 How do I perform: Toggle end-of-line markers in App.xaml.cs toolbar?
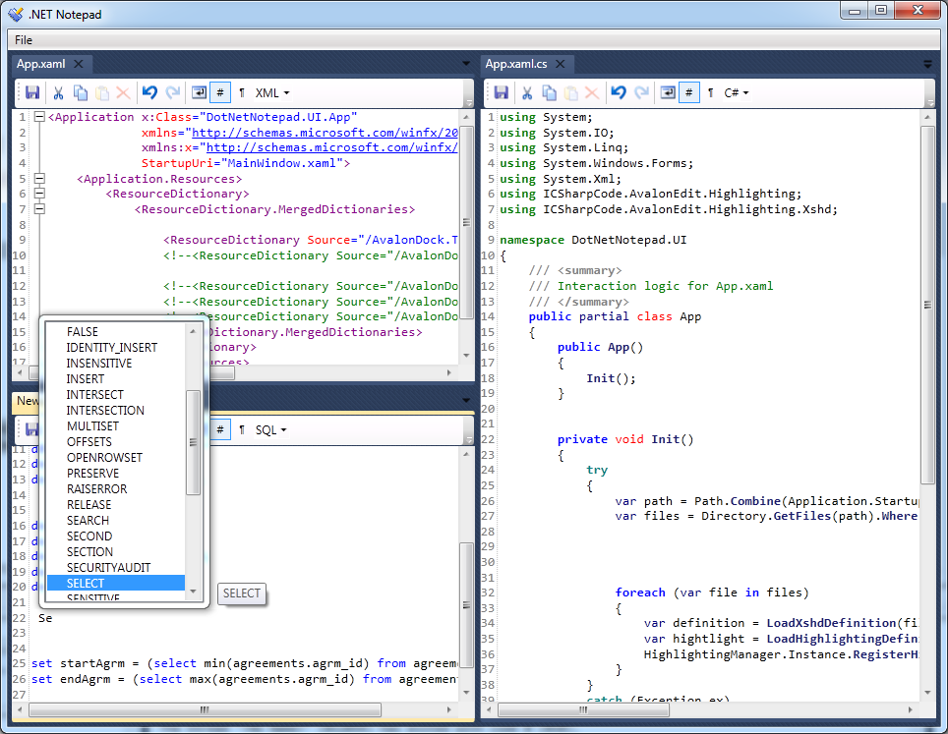pos(710,92)
